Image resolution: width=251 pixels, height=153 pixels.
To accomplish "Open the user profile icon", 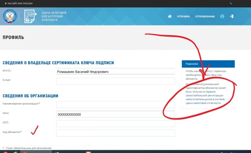I will coord(222,16).
